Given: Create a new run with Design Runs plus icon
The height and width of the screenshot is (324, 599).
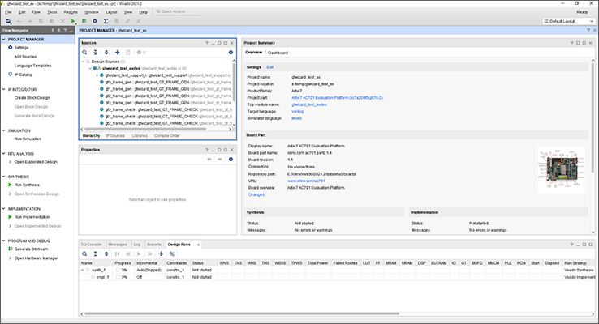Looking at the screenshot, I should (x=161, y=254).
